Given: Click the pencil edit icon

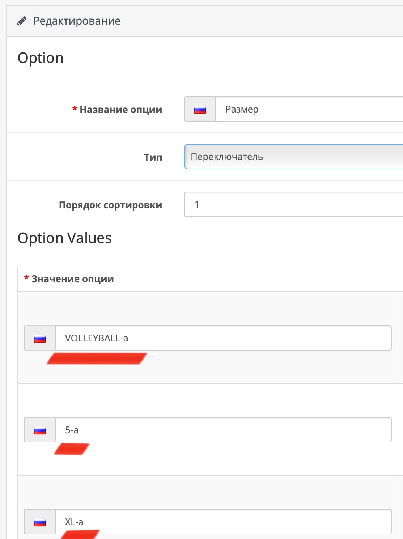Looking at the screenshot, I should point(22,21).
